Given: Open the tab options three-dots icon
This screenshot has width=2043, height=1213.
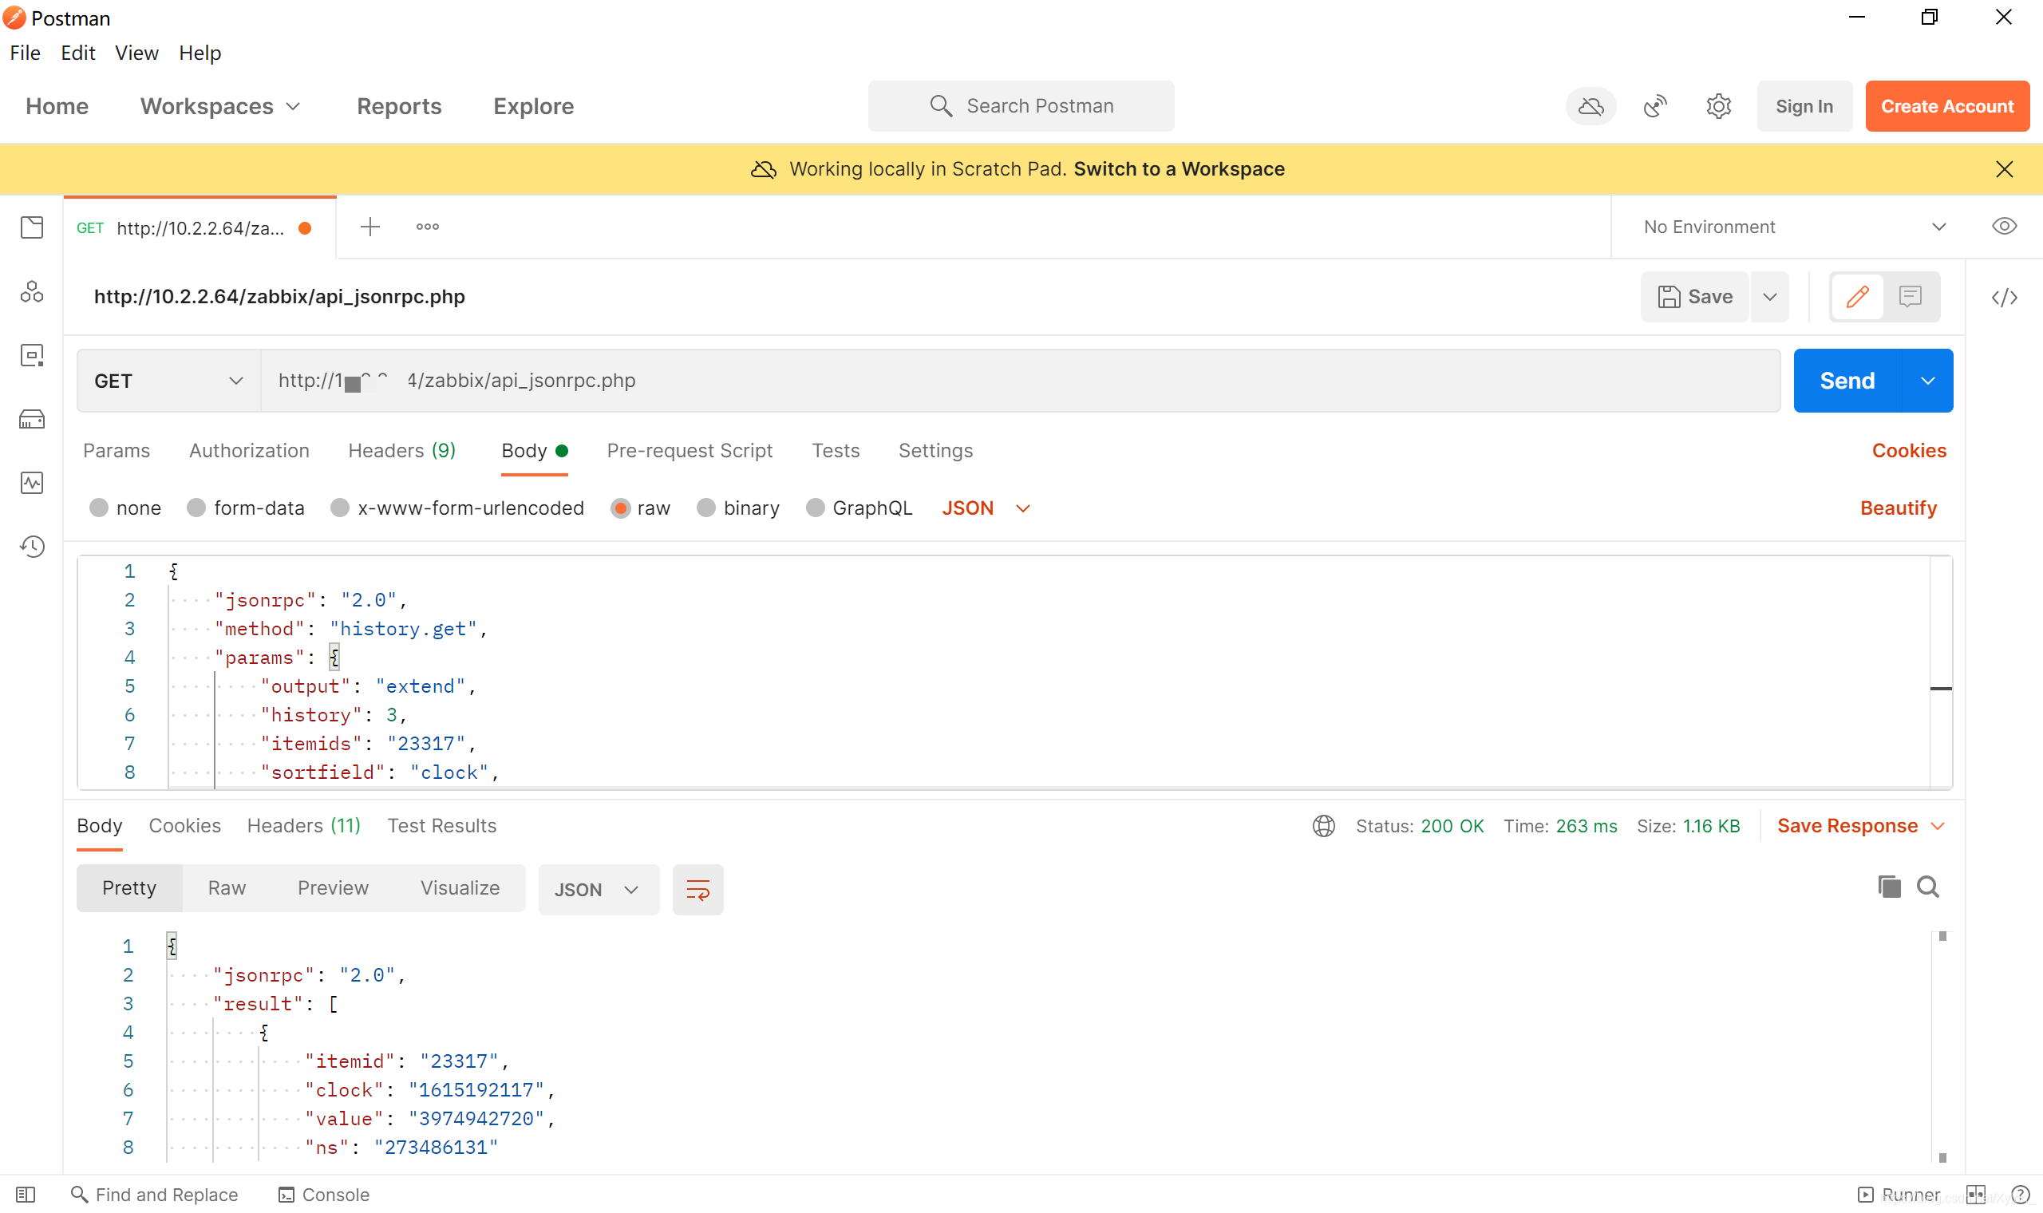Looking at the screenshot, I should [x=428, y=227].
